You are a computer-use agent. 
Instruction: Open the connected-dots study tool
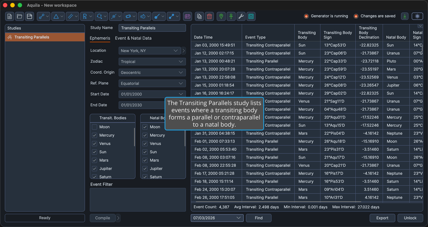[174, 16]
